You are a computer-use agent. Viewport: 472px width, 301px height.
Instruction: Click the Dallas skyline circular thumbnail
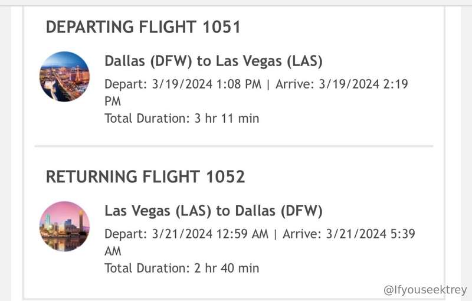(64, 227)
